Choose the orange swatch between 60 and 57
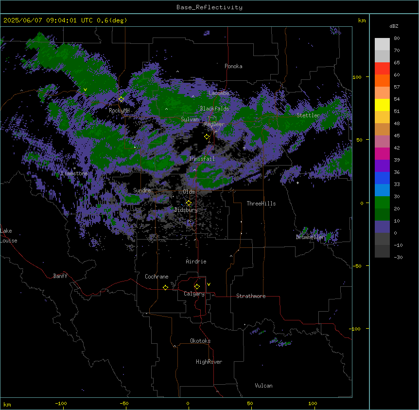Viewport: 419px width, 410px height. pyautogui.click(x=382, y=80)
